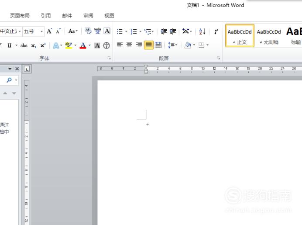This screenshot has height=225, width=302.
Task: Click navigation pane search magnifier
Action: pos(9,80)
